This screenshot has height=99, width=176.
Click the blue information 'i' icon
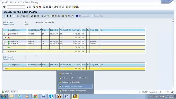tap(77, 16)
